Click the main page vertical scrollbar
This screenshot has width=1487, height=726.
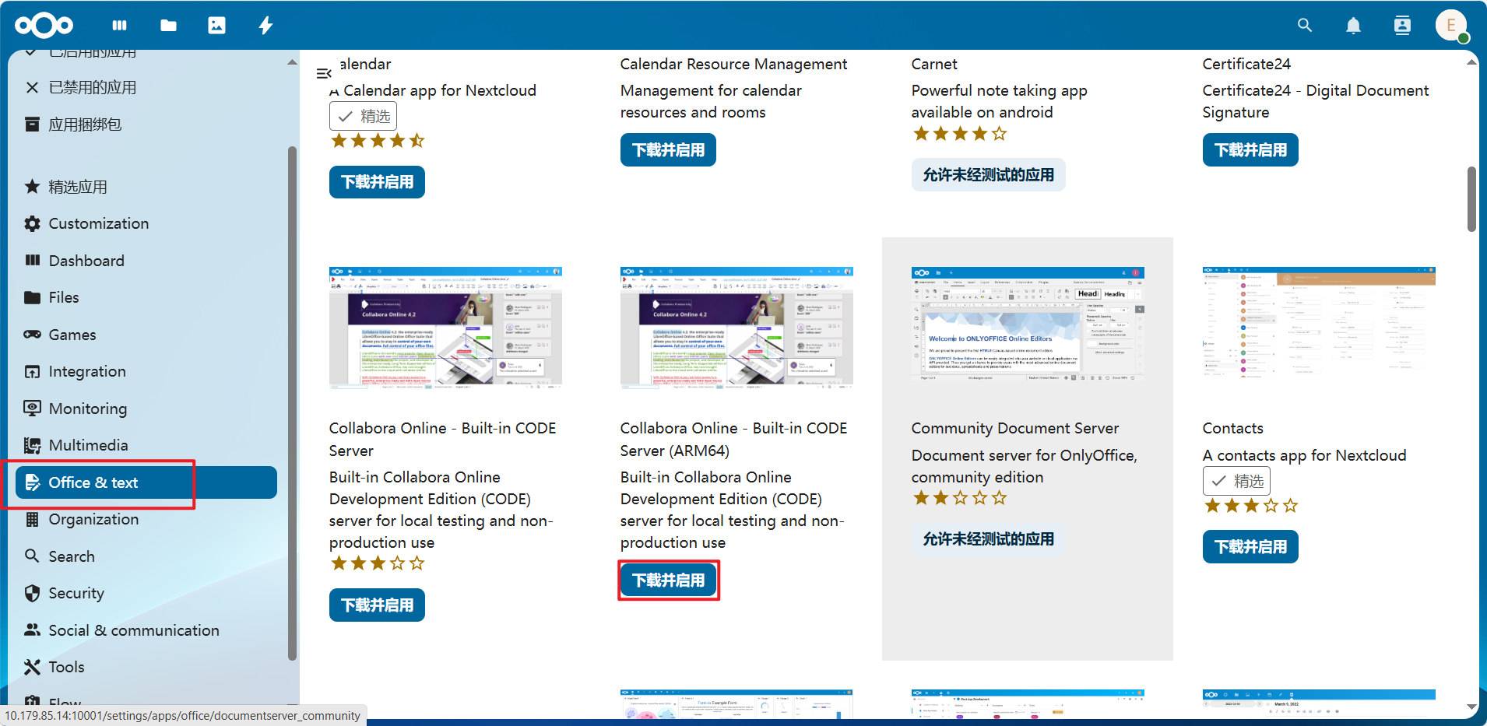point(1471,199)
